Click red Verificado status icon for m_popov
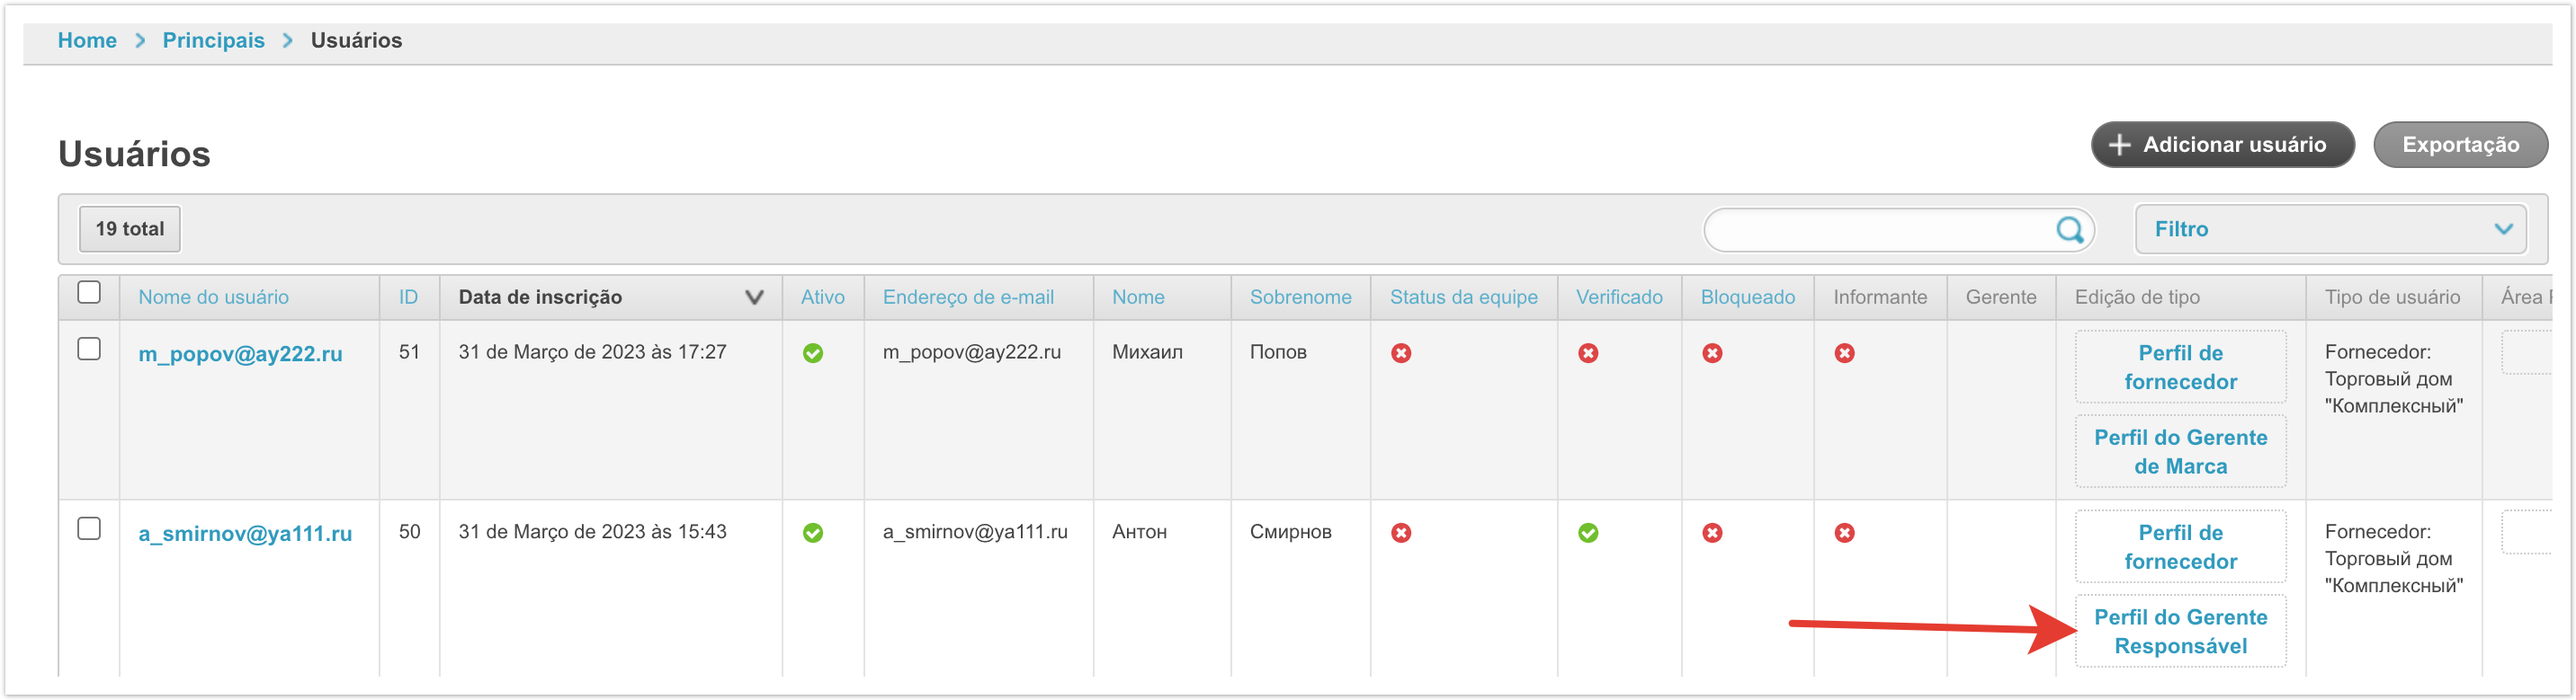This screenshot has width=2576, height=700. (x=1587, y=353)
